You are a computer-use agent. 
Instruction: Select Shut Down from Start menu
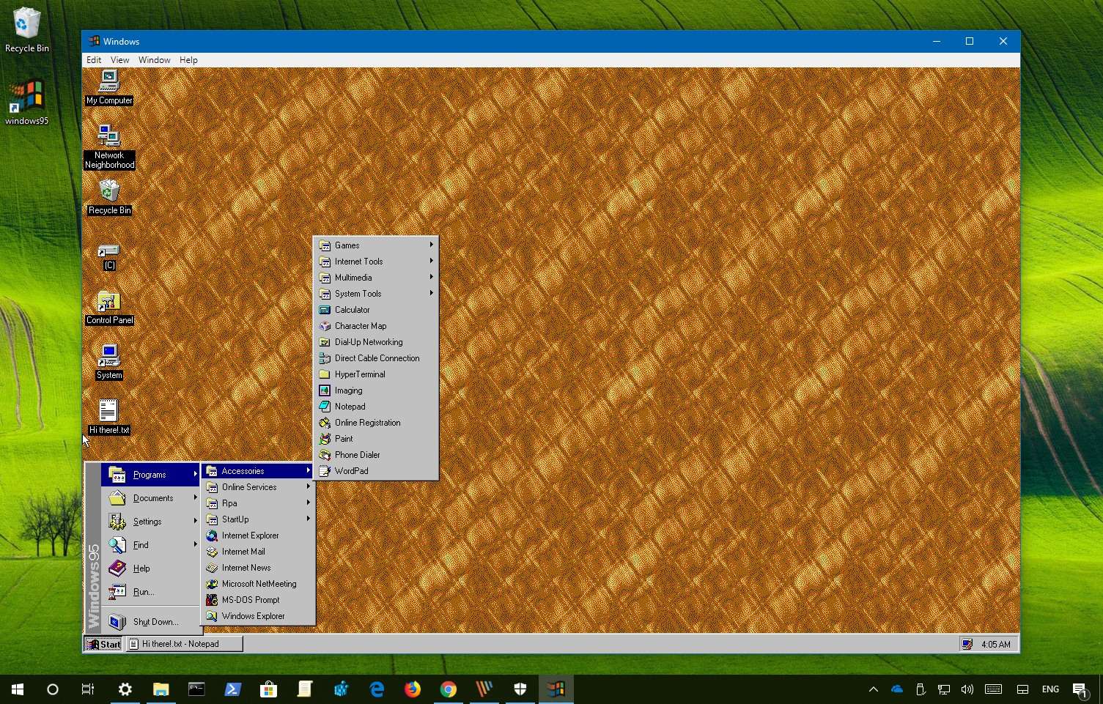(x=155, y=622)
